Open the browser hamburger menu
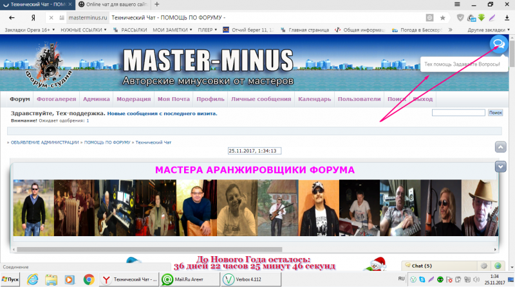 [x=457, y=5]
